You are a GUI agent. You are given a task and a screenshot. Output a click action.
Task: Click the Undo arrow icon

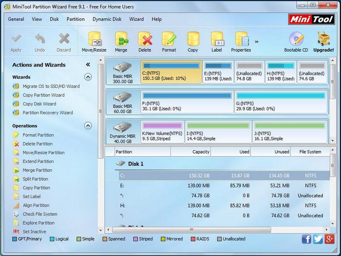tap(40, 39)
